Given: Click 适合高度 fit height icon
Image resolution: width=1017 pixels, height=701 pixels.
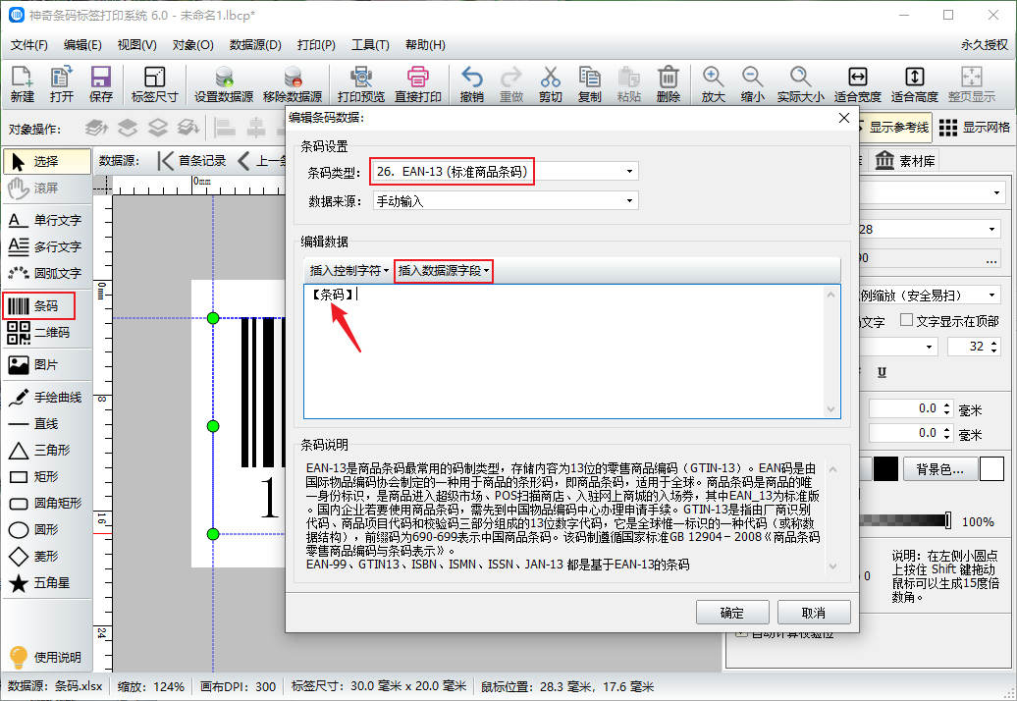Looking at the screenshot, I should (915, 83).
